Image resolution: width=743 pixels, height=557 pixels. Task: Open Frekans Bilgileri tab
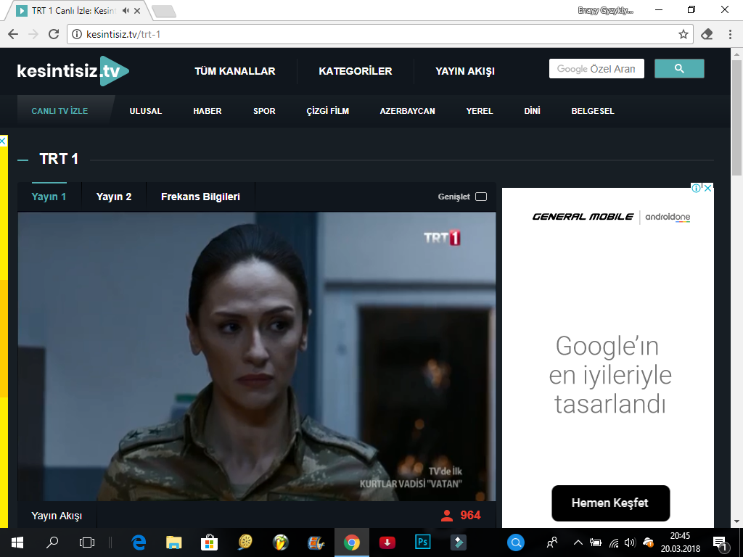coord(200,197)
